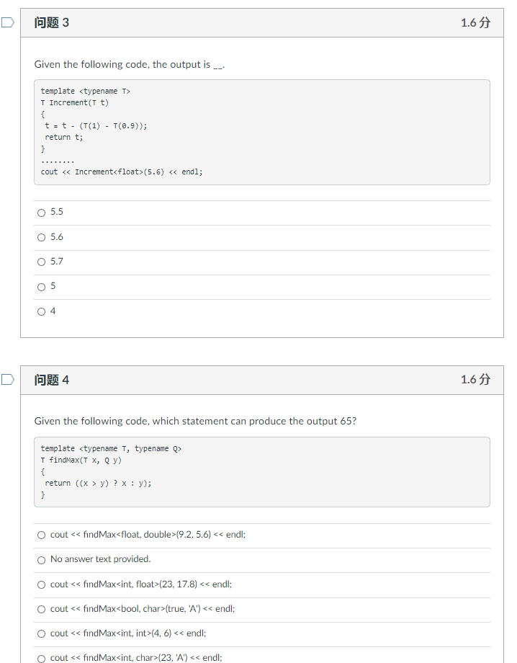The image size is (517, 663).
Task: Choose the findMax<int, char>(23, 'A') option
Action: [x=41, y=657]
